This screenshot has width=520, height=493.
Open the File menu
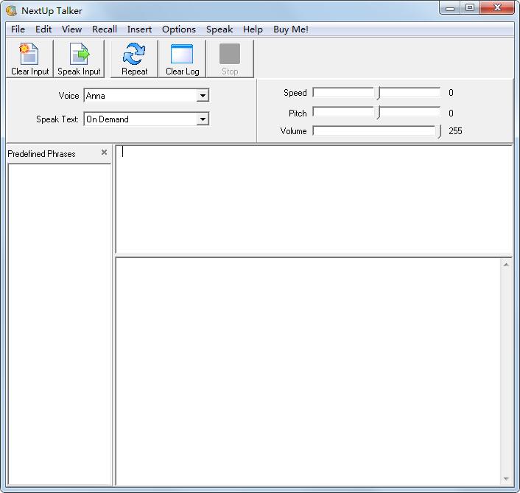(x=18, y=29)
